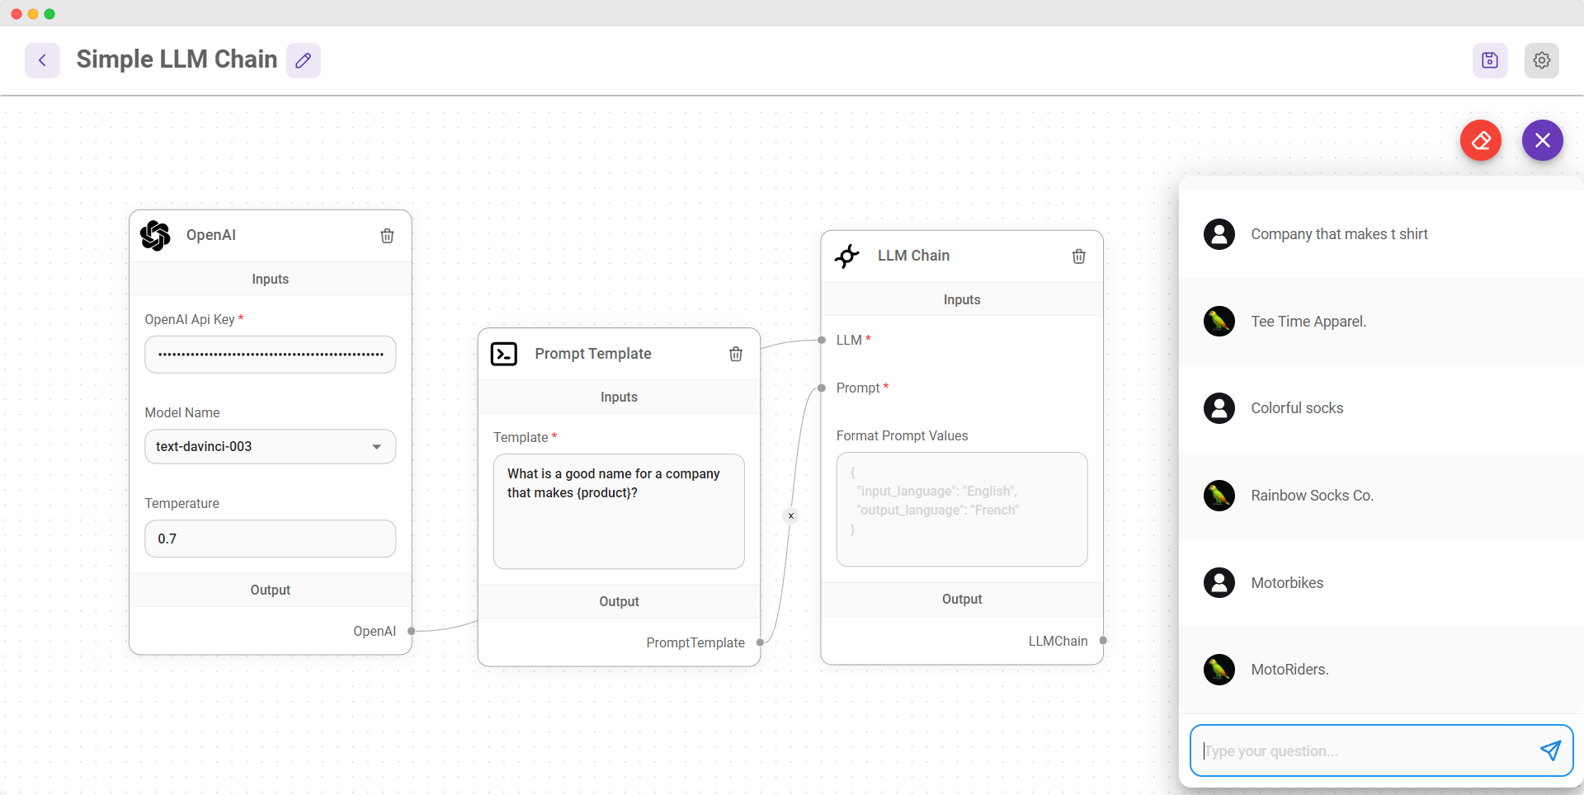1584x795 pixels.
Task: Edit the OpenAI Api Key field
Action: (x=270, y=354)
